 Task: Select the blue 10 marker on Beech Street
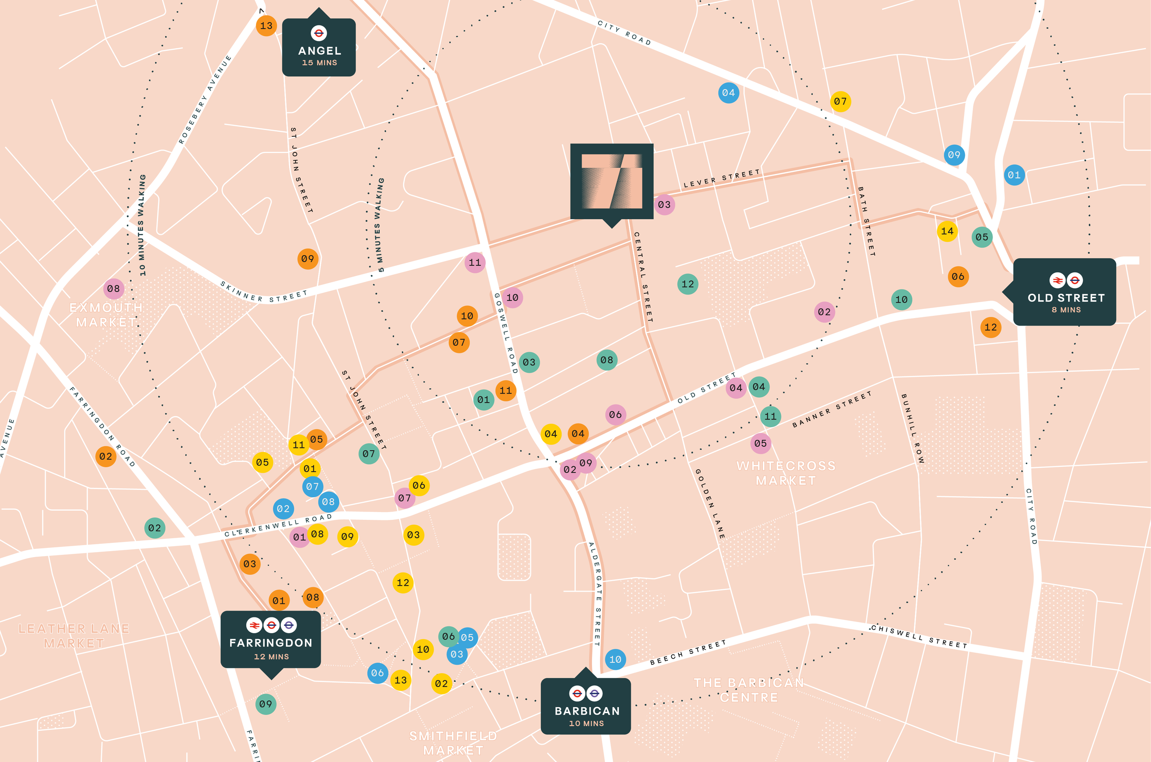coord(615,659)
